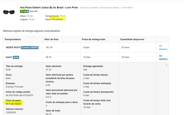
Task: Click the product title Ana Paula Siebert Justus
Action: pos(49,7)
